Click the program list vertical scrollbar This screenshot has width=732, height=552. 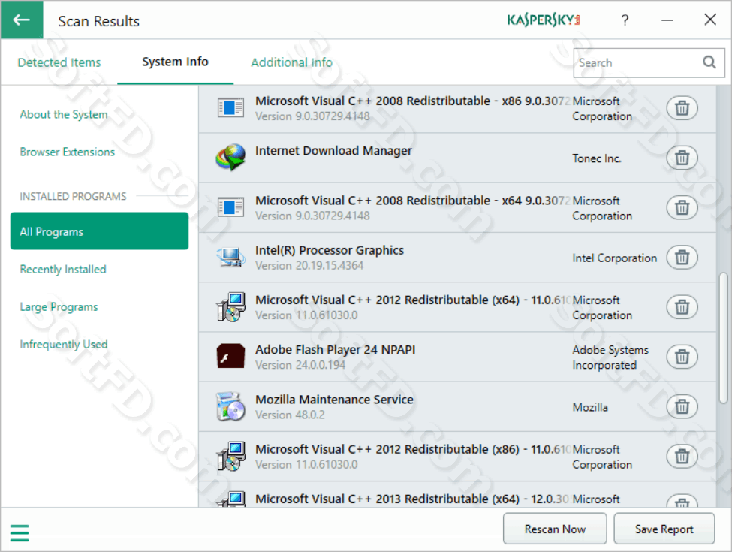pos(723,338)
